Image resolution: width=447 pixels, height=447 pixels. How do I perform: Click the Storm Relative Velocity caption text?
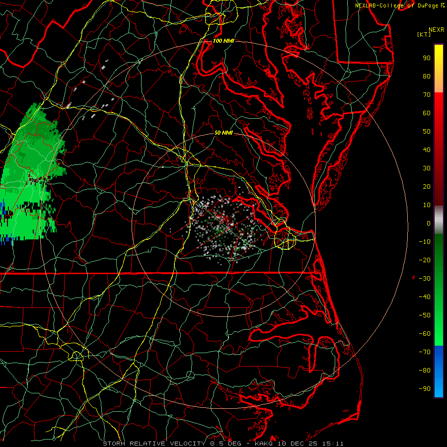223,444
